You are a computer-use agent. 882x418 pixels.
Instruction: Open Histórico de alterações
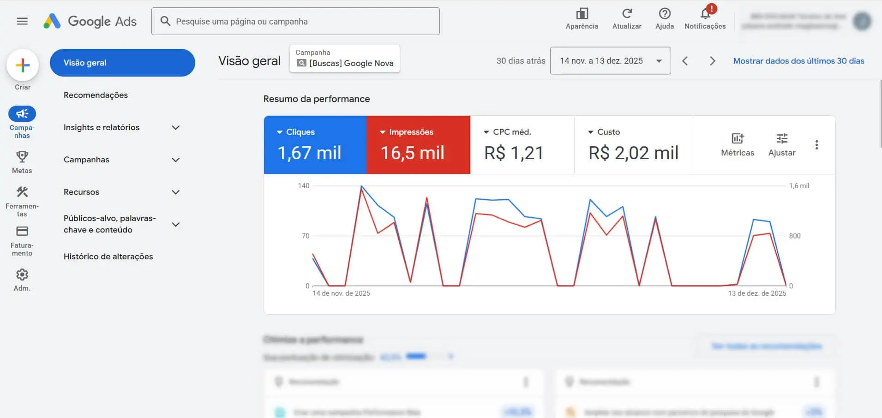108,256
